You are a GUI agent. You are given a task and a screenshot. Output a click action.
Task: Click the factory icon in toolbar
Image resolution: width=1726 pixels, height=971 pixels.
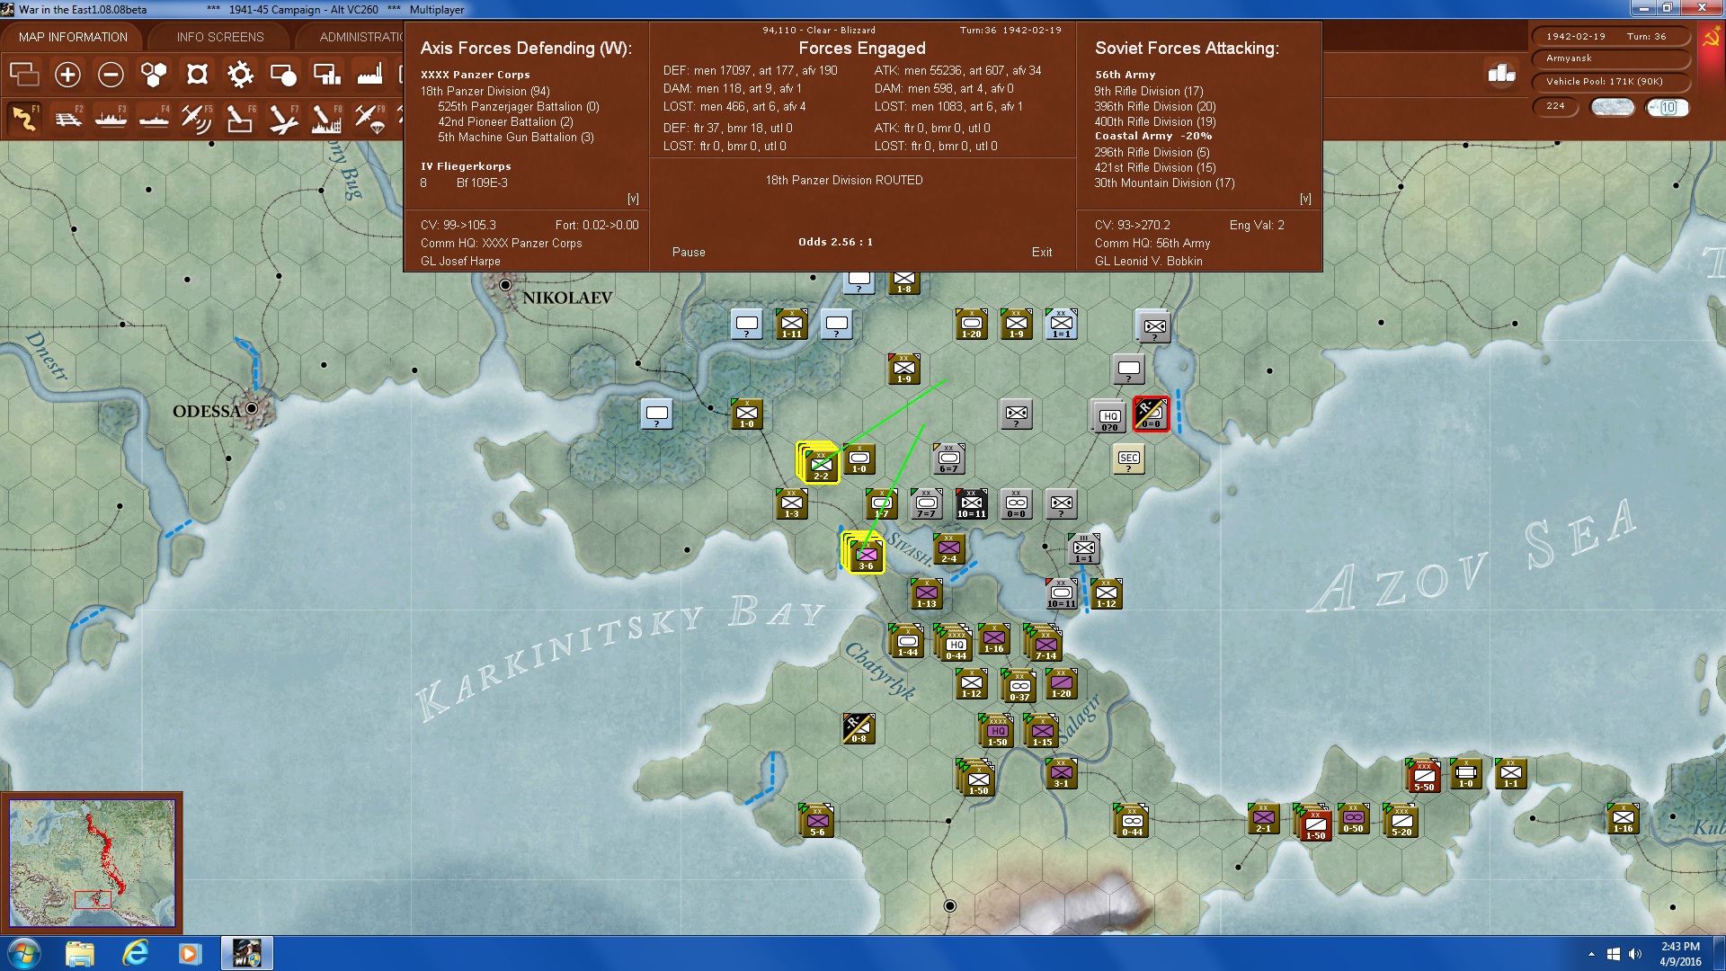[369, 75]
